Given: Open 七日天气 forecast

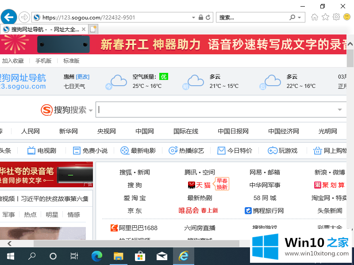Looking at the screenshot, I should click(x=74, y=86).
